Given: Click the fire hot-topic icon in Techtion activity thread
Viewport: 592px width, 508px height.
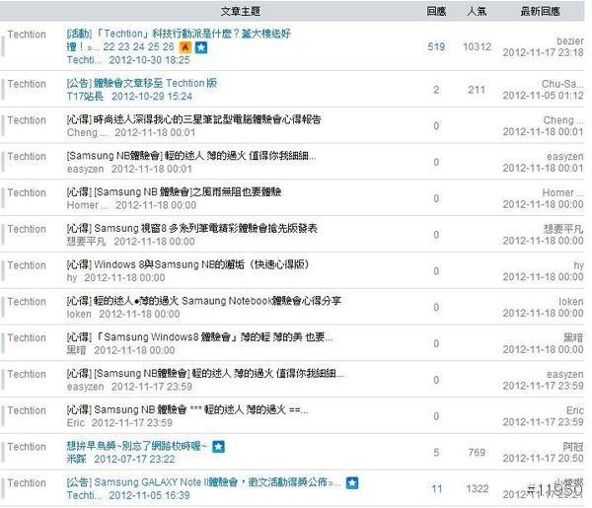Looking at the screenshot, I should click(x=185, y=47).
